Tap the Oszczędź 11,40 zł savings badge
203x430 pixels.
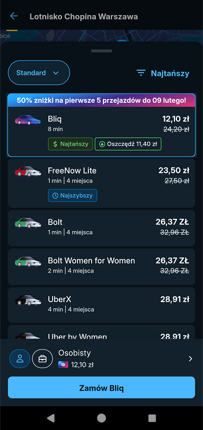tap(128, 144)
